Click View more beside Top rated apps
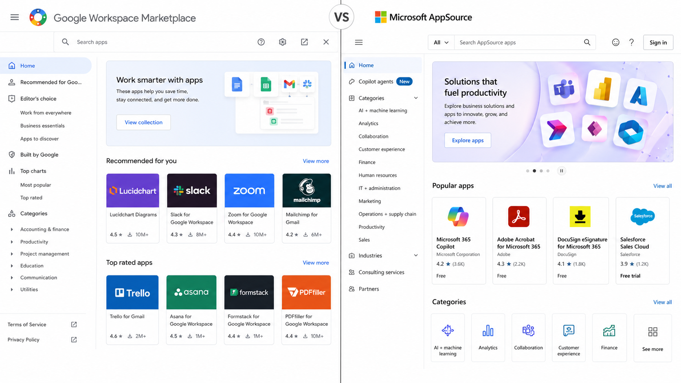 tap(316, 263)
